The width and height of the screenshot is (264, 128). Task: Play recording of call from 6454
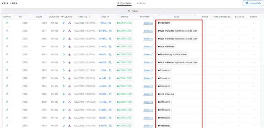[64, 110]
